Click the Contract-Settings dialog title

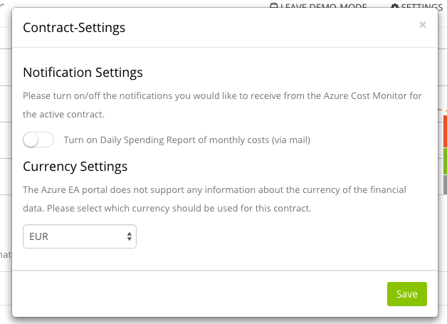(74, 28)
